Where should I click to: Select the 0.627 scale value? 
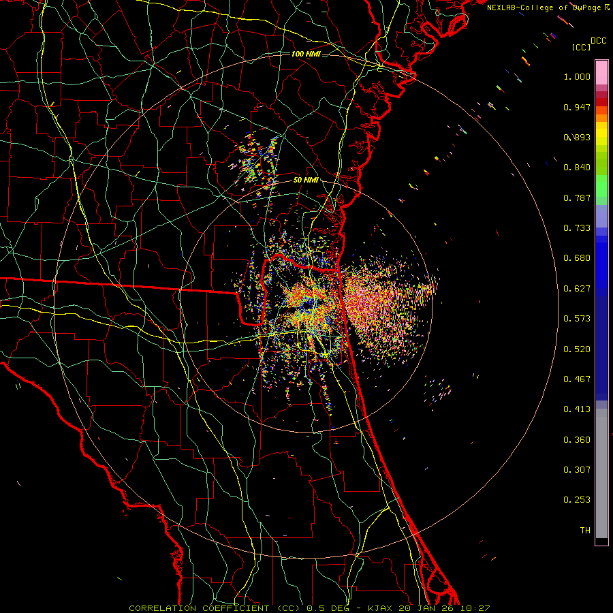577,289
